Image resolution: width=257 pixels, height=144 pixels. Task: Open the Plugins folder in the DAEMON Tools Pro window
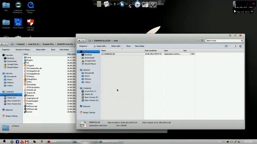tap(29, 60)
